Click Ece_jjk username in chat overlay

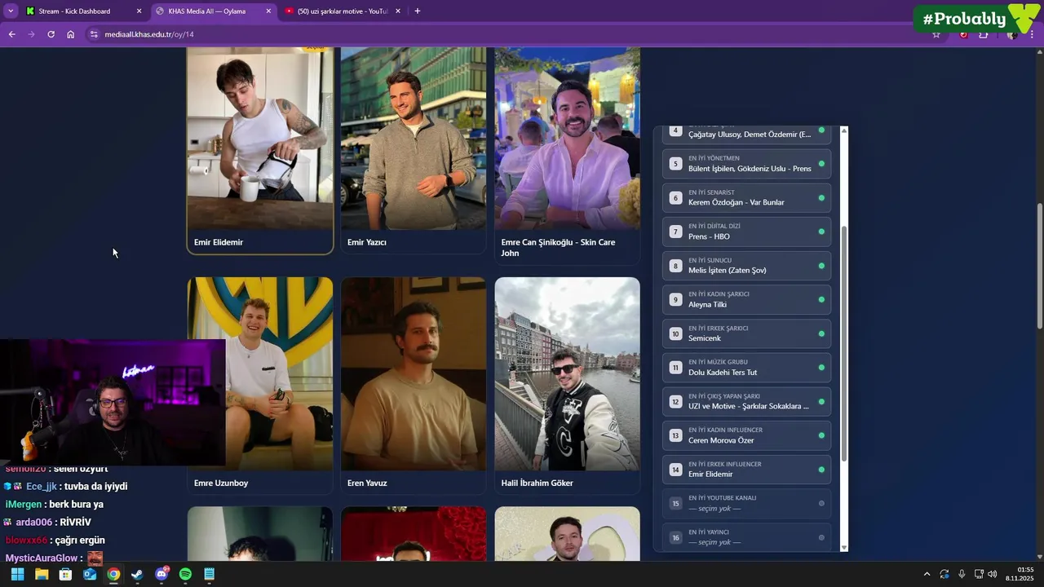(42, 487)
